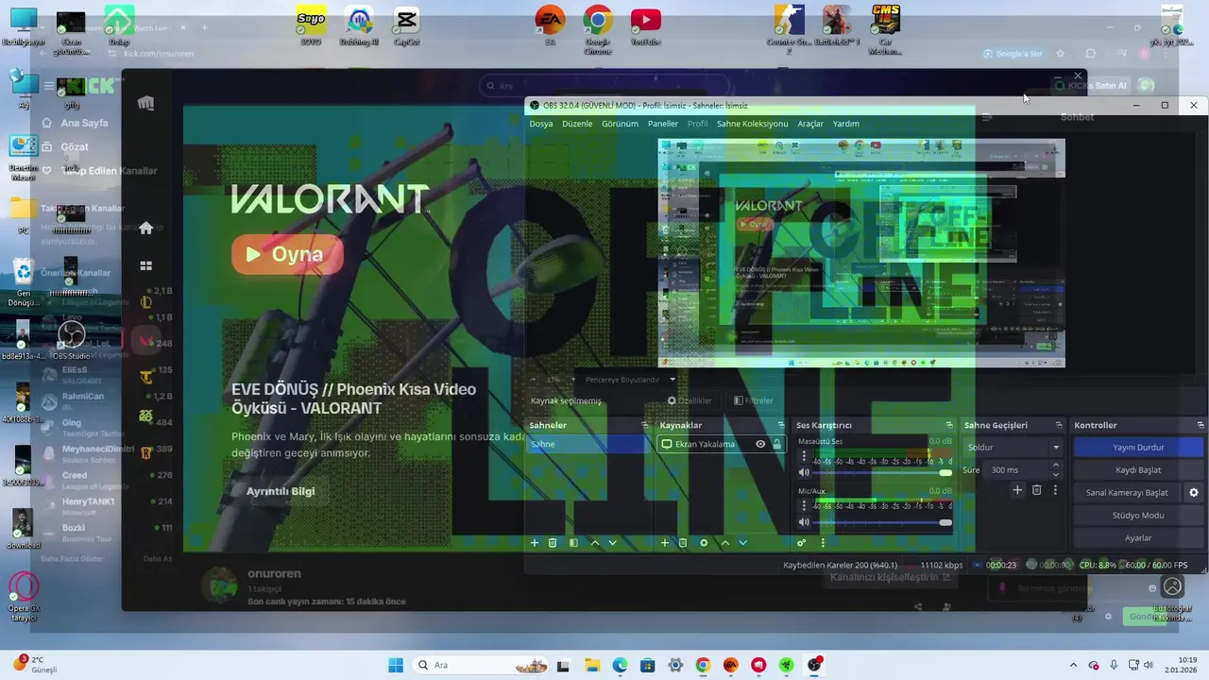This screenshot has height=680, width=1209.
Task: Select Ekran Yakalama source row
Action: tap(722, 444)
